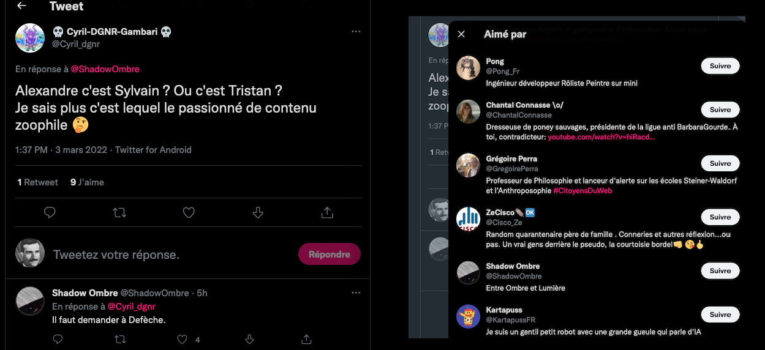The height and width of the screenshot is (350, 765).
Task: Like Shadow Ombre's reply with heart icon
Action: point(182,339)
